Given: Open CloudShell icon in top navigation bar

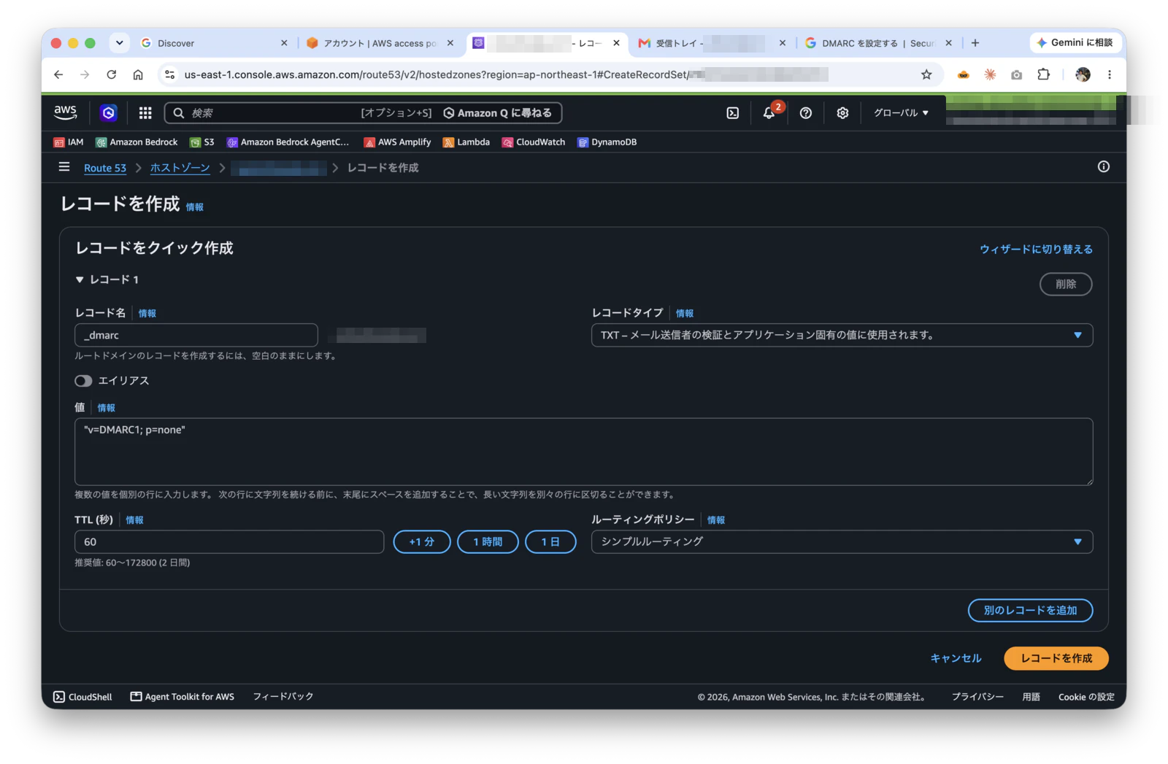Looking at the screenshot, I should point(732,113).
